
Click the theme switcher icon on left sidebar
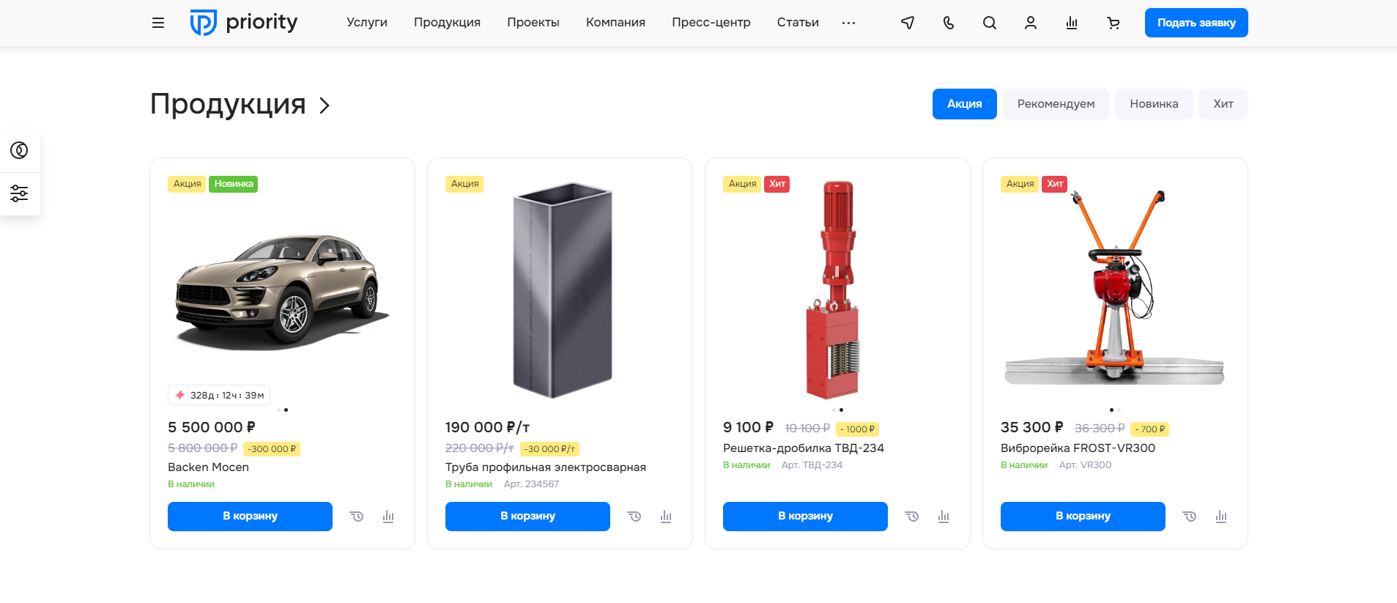click(19, 150)
